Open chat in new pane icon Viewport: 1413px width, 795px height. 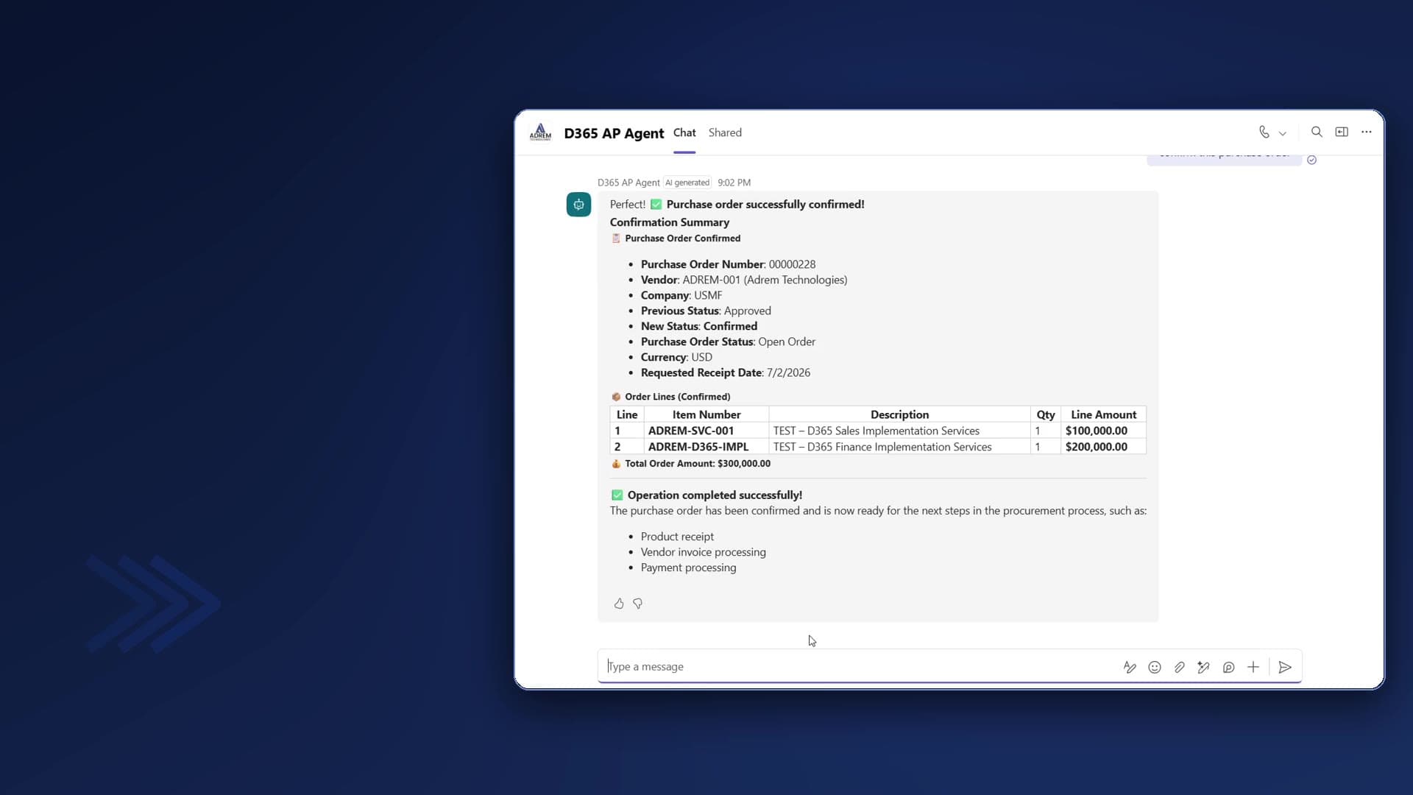coord(1342,132)
